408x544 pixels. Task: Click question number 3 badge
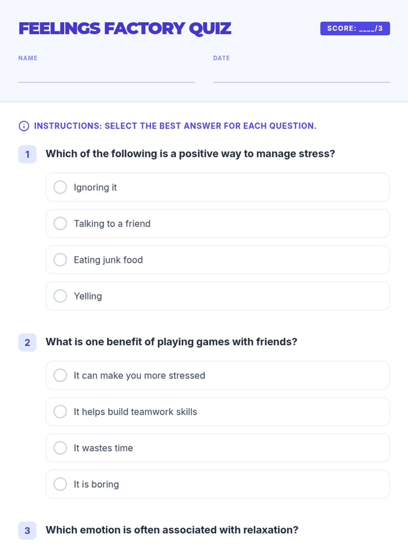(x=27, y=530)
